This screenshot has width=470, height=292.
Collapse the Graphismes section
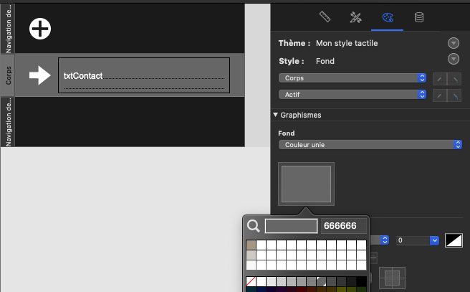tap(275, 115)
